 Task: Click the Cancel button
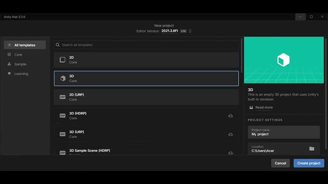pyautogui.click(x=280, y=163)
